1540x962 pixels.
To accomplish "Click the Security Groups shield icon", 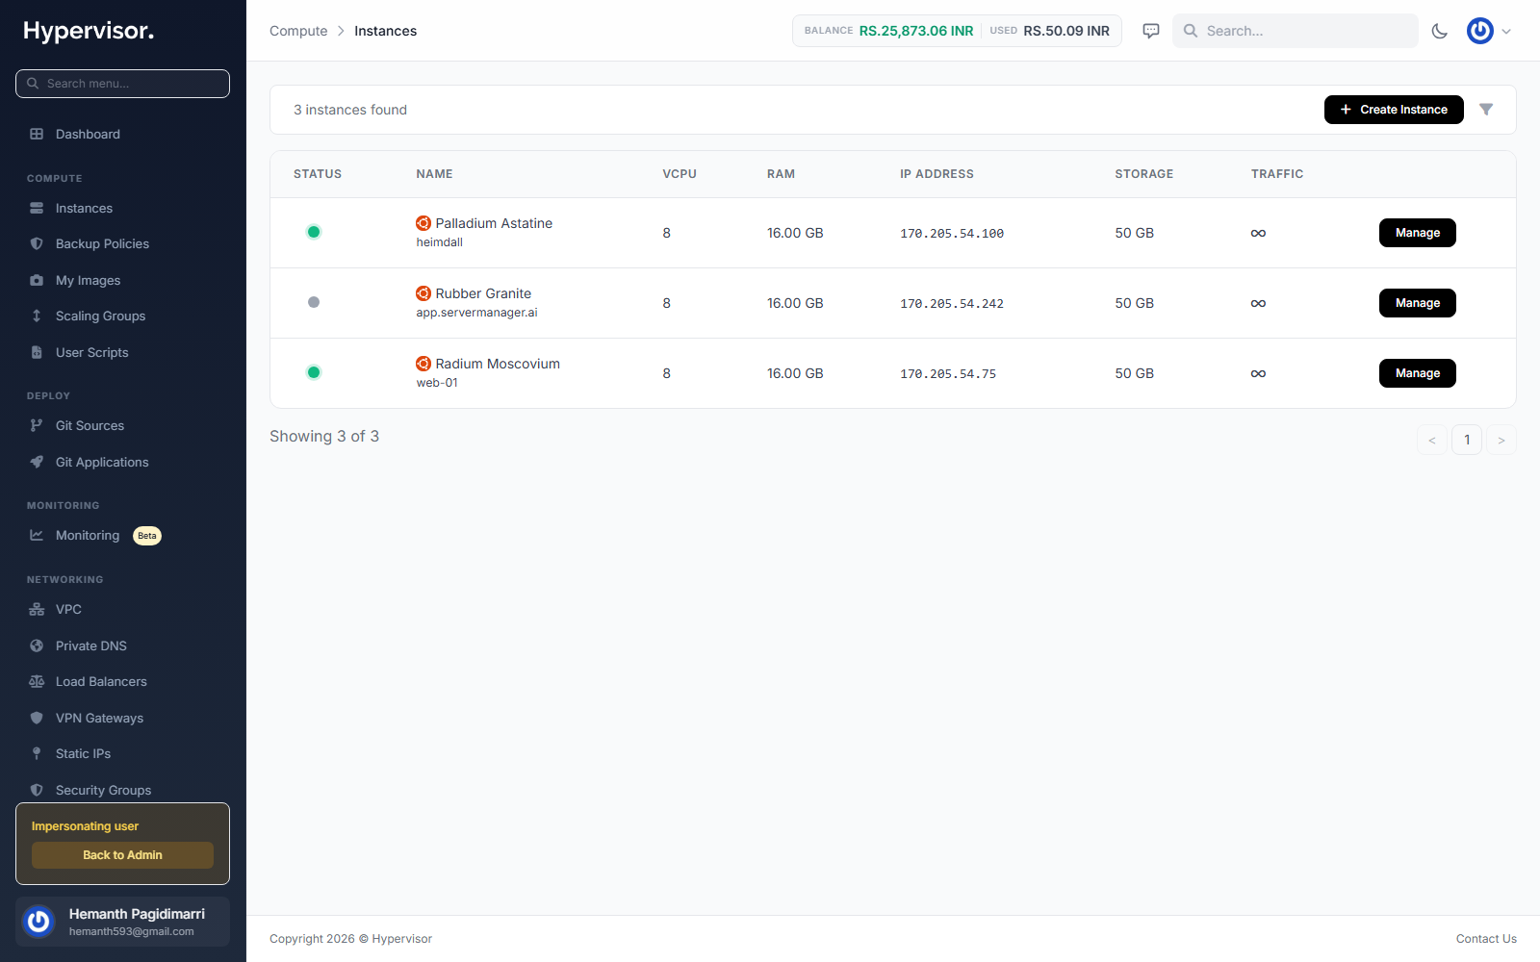I will 37,790.
